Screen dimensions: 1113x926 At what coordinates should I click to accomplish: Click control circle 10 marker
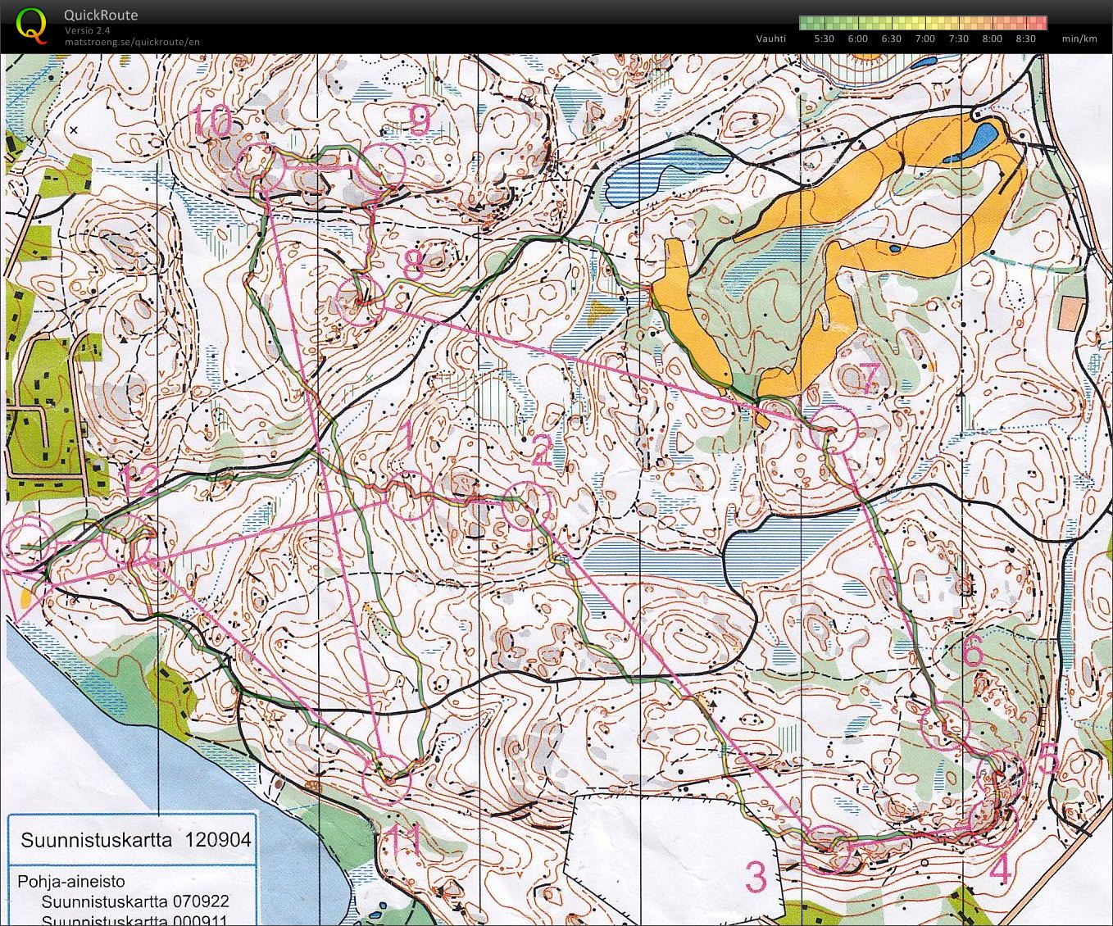coord(260,169)
